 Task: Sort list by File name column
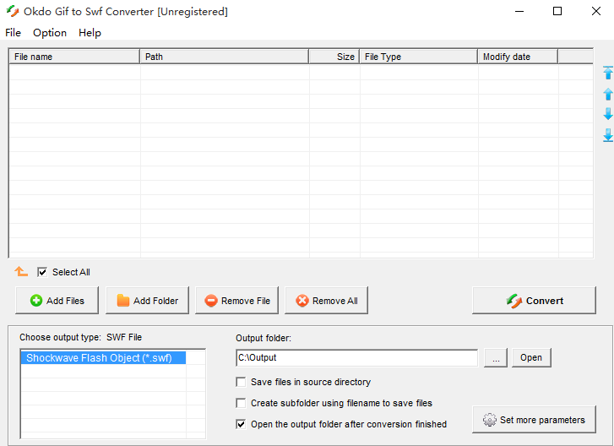coord(74,57)
